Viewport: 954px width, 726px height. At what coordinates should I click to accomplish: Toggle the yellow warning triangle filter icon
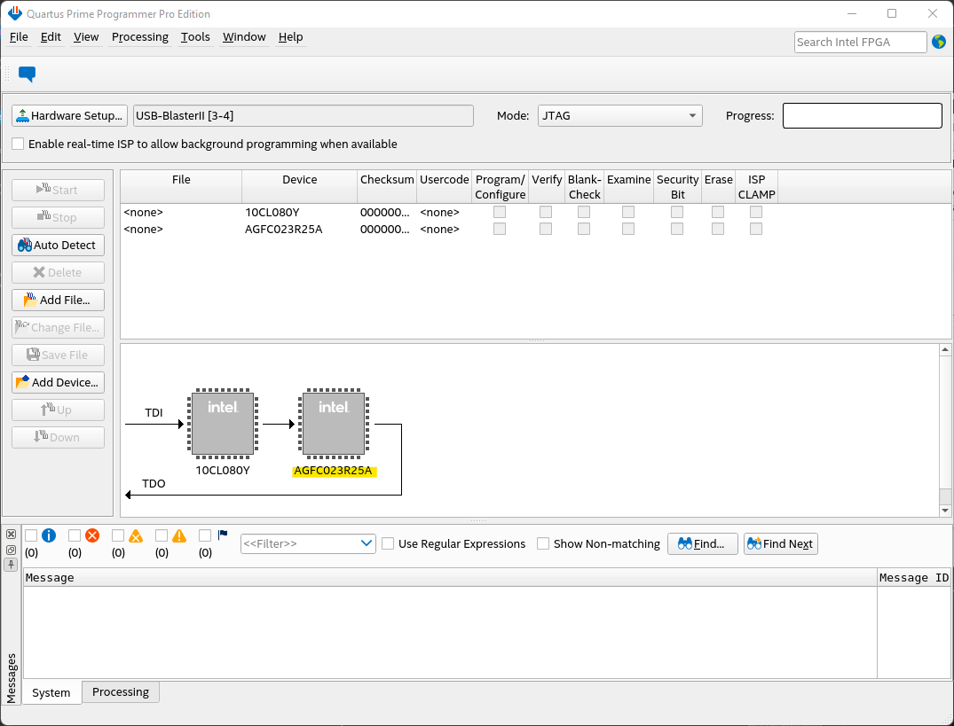tap(179, 535)
